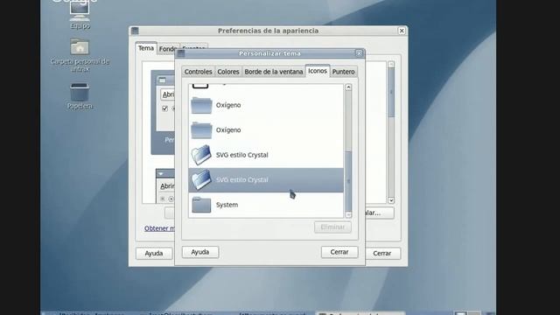560x315 pixels.
Task: Switch to the Controles tab
Action: (x=198, y=72)
